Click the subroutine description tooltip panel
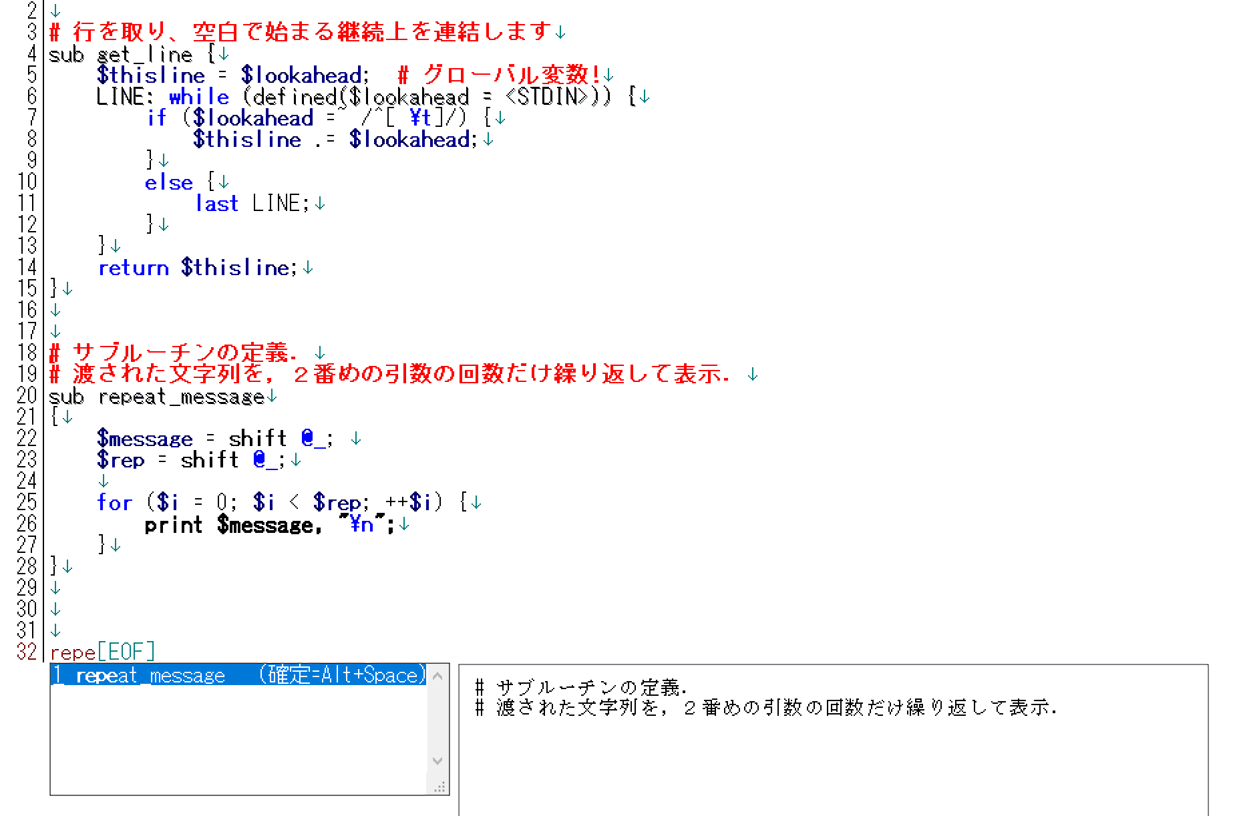This screenshot has height=816, width=1241. coord(832,740)
